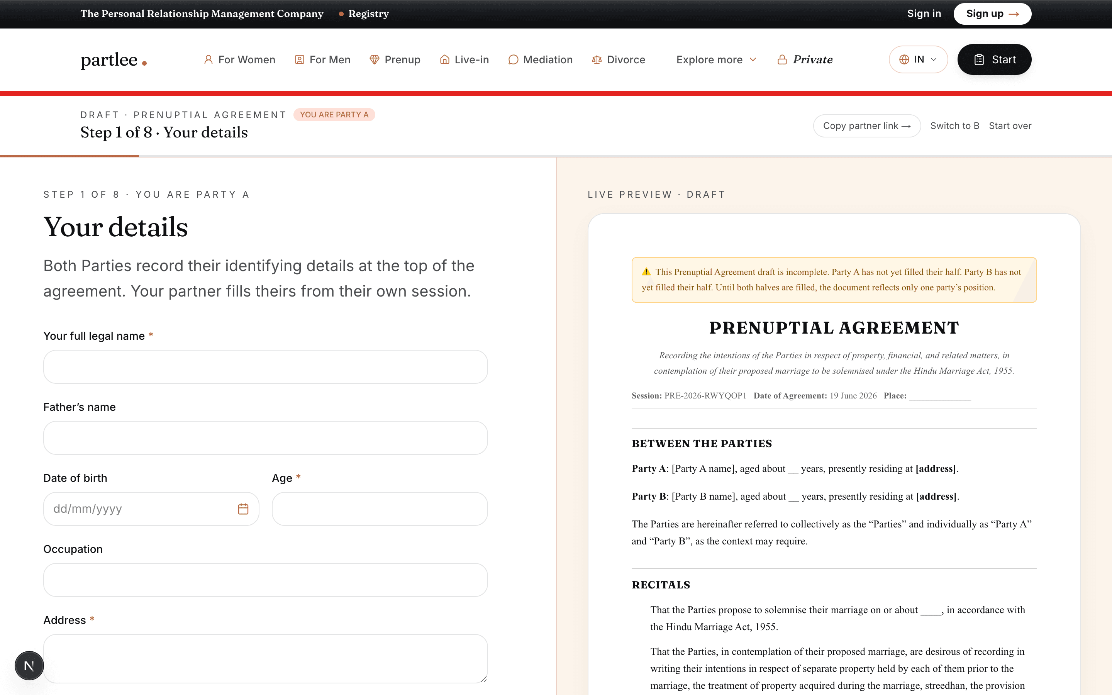1112x695 pixels.
Task: Click the RECITALS heading
Action: (661, 585)
